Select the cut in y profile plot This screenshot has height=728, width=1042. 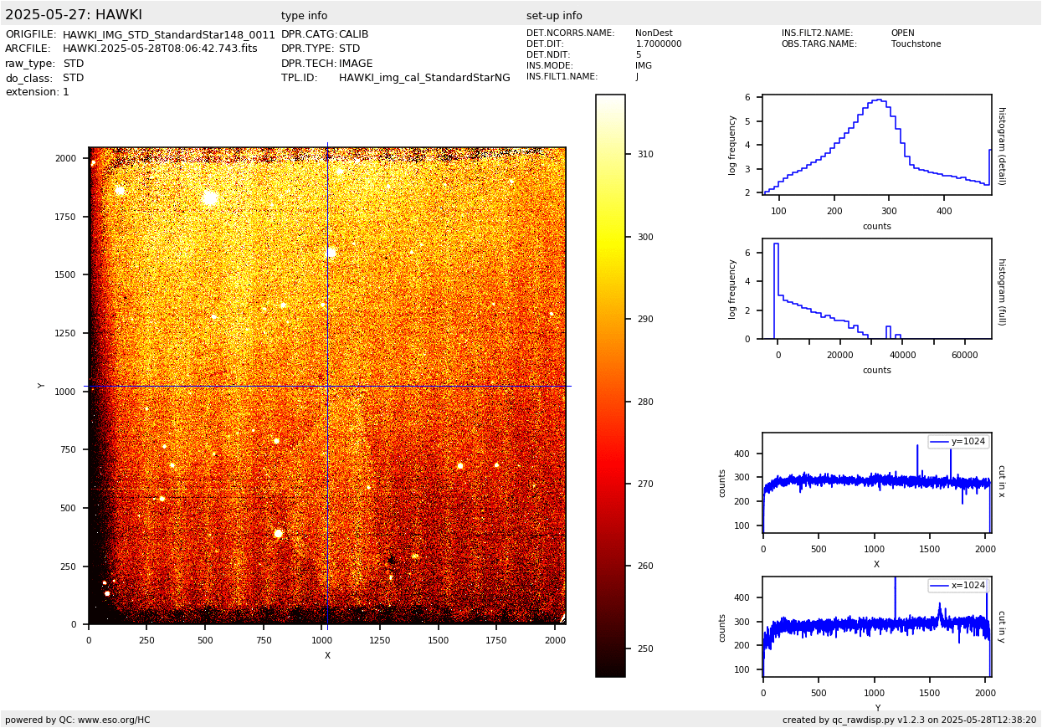pyautogui.click(x=876, y=627)
